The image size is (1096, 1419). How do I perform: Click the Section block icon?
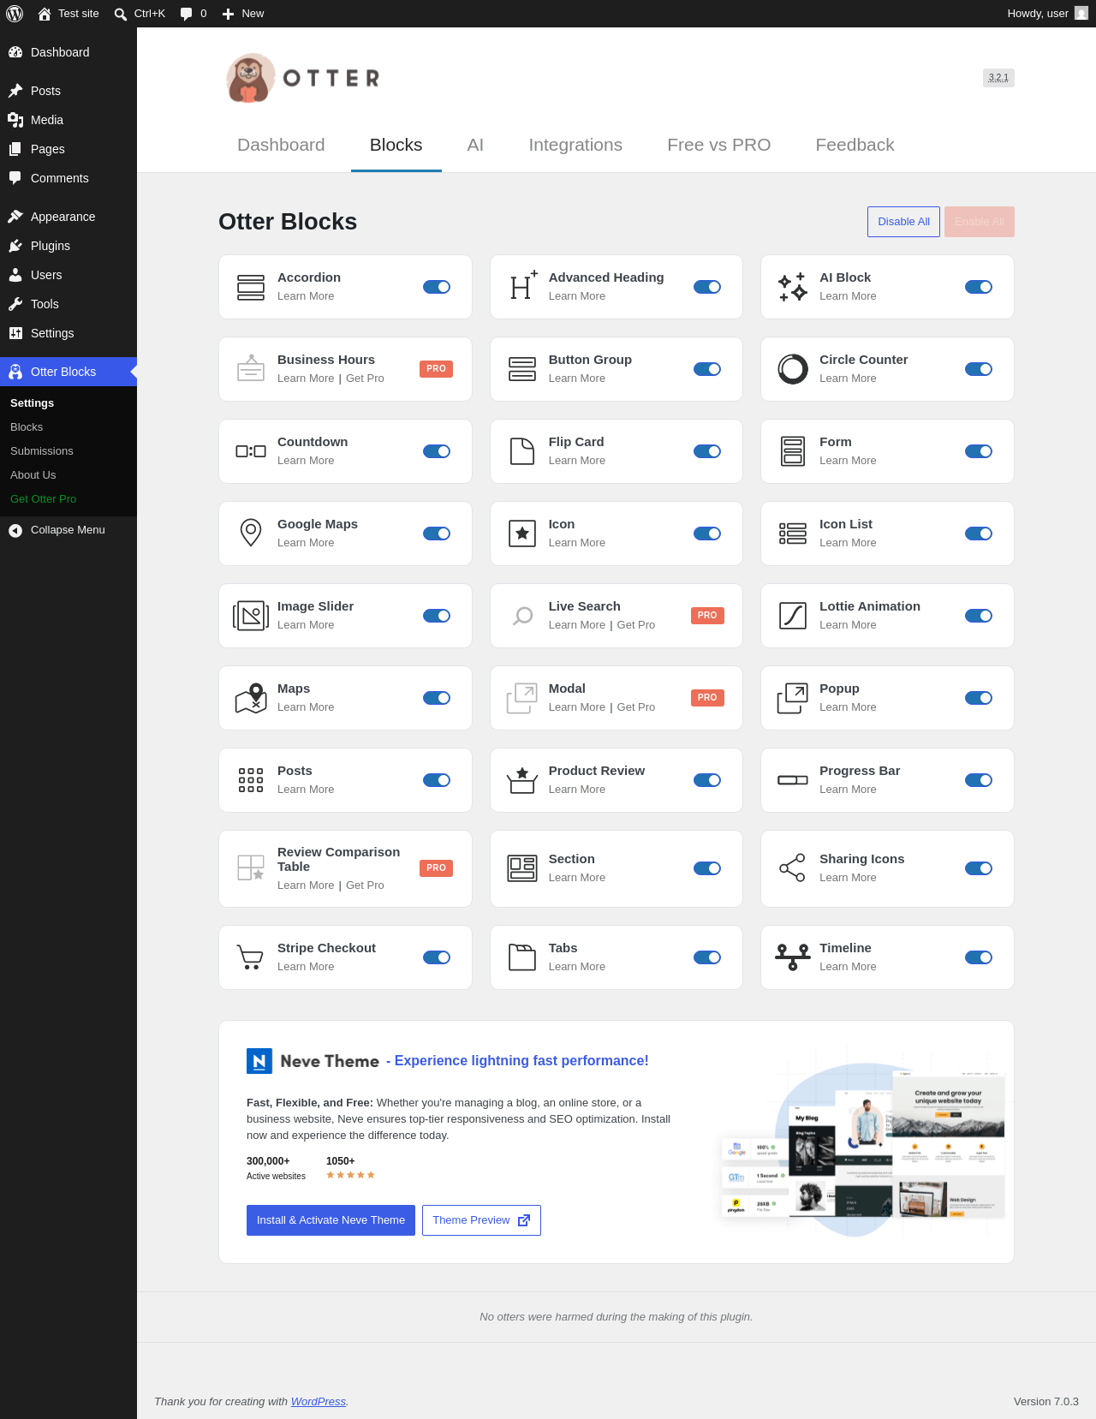(522, 868)
